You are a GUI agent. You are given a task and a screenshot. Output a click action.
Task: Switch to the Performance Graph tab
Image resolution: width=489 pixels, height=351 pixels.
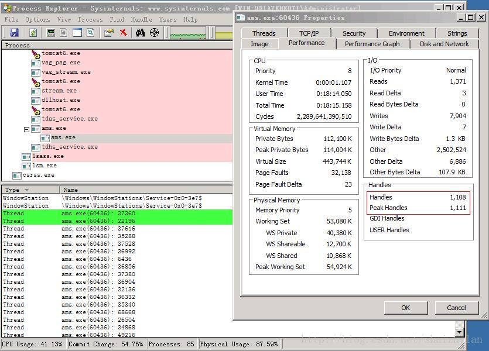click(x=372, y=44)
